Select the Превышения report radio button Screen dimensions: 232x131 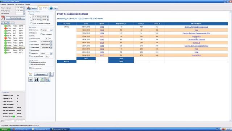point(30,47)
